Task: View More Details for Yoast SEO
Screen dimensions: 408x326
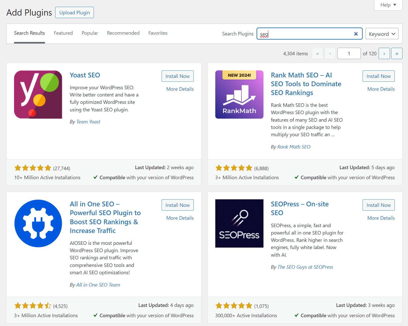Action: [180, 89]
